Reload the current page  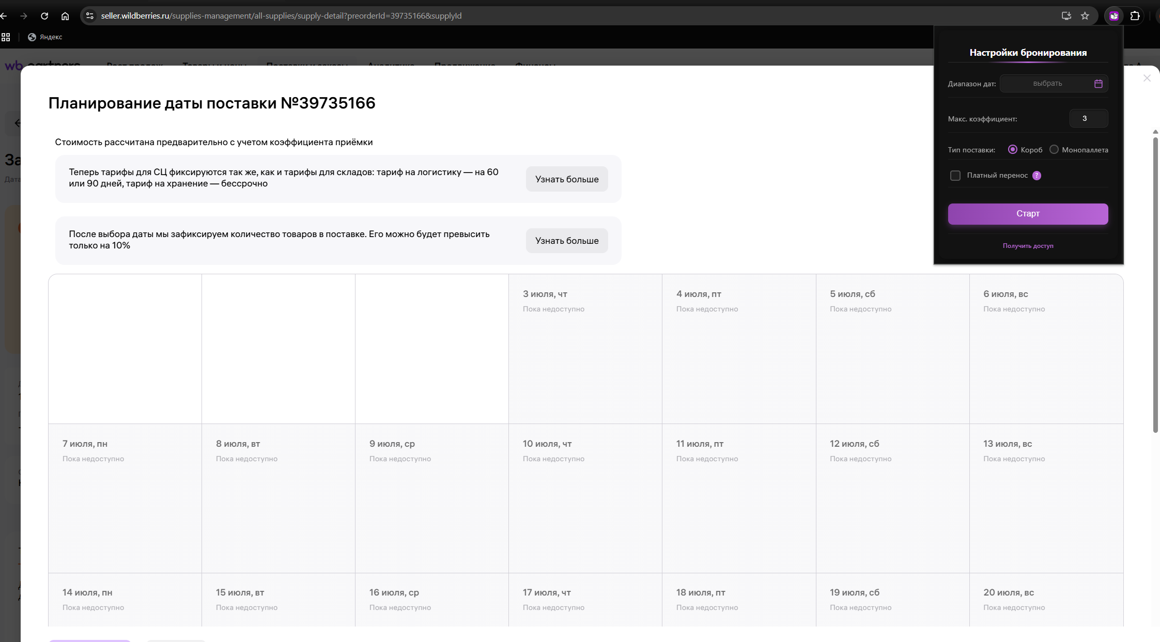[44, 16]
